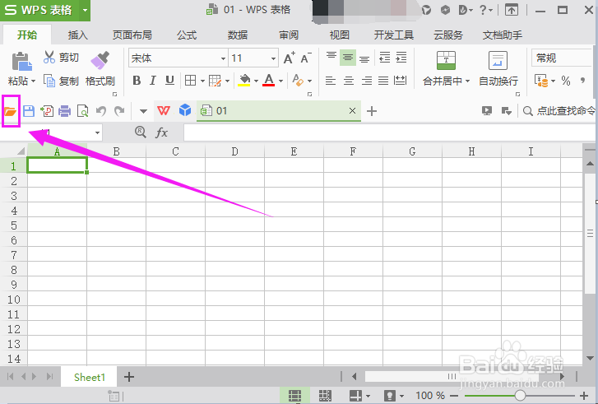Add a new sheet with plus
This screenshot has height=404, width=598.
(129, 377)
